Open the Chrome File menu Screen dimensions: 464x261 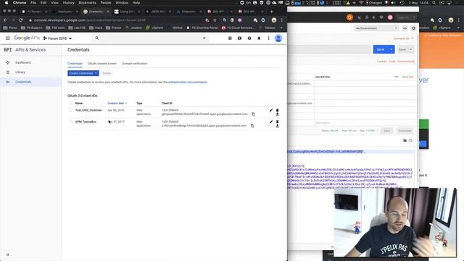pos(33,3)
